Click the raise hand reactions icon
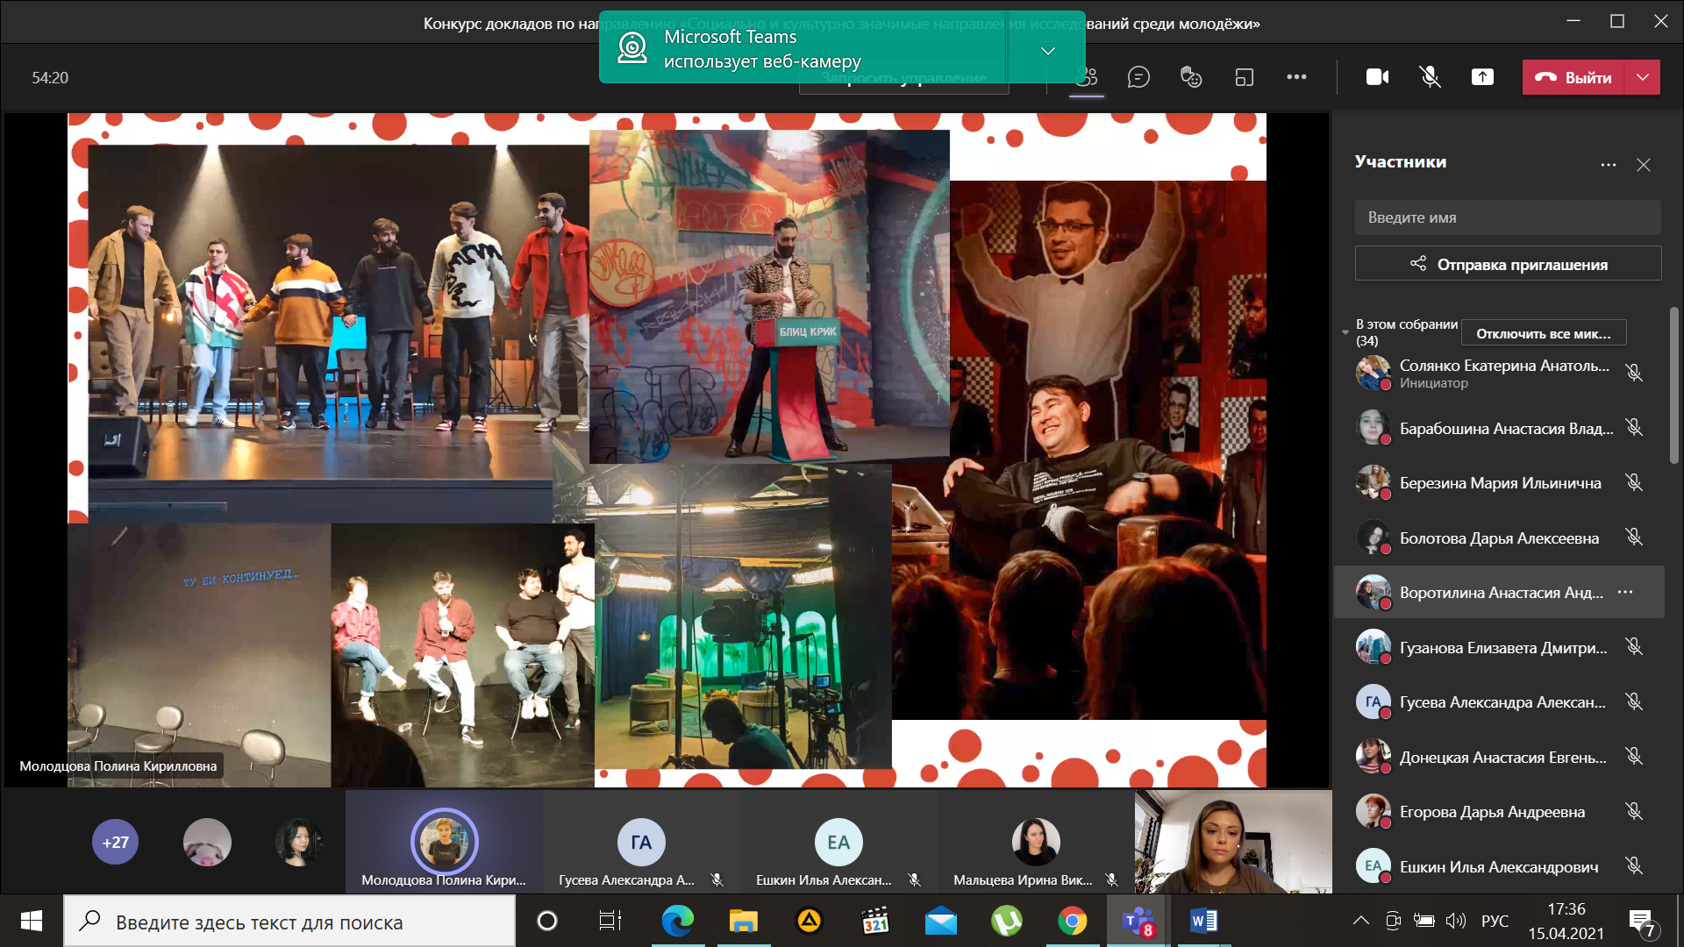Image resolution: width=1684 pixels, height=947 pixels. (1191, 77)
